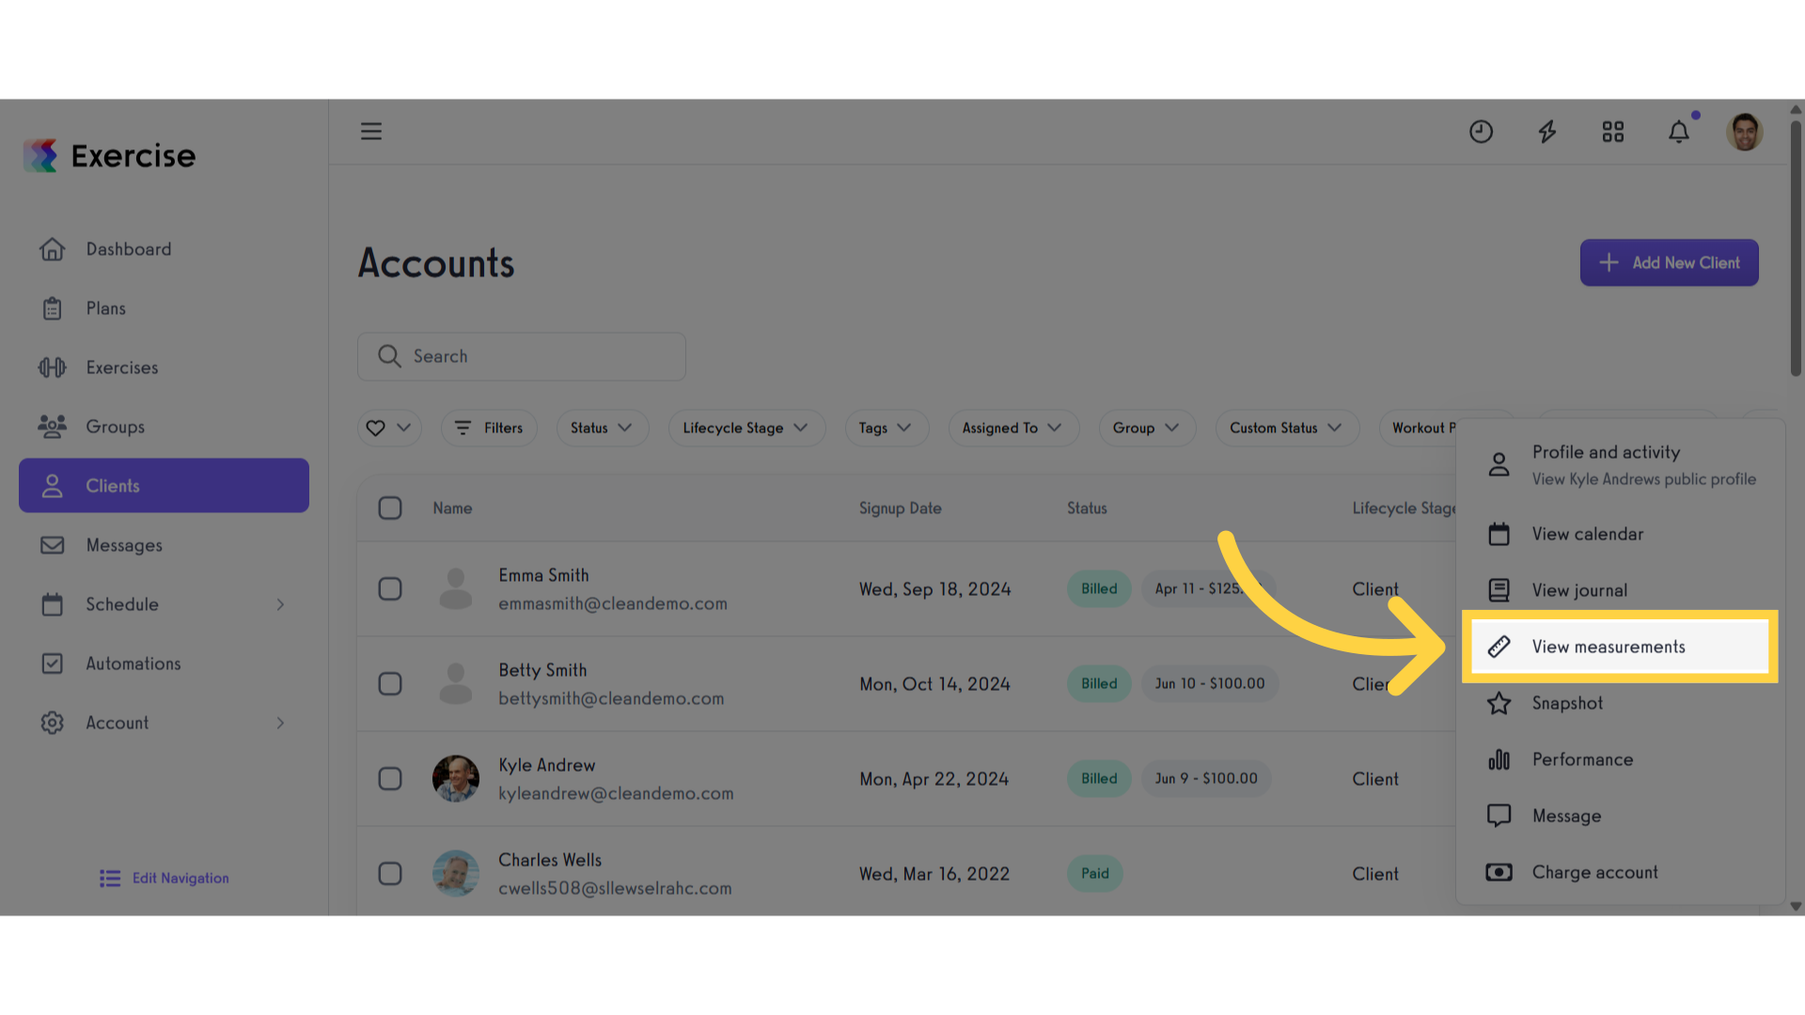1805x1015 pixels.
Task: Open the lightning bolt quick actions icon
Action: (1547, 132)
